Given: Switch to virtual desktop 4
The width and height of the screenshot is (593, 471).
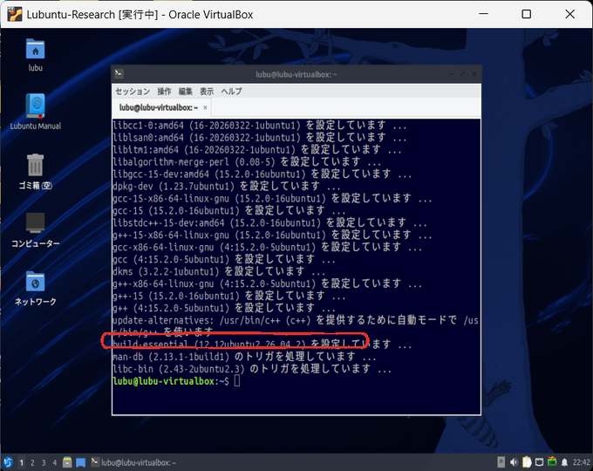Looking at the screenshot, I should point(54,462).
